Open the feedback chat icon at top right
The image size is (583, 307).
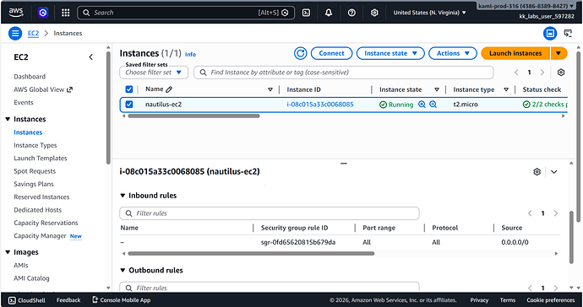click(568, 34)
